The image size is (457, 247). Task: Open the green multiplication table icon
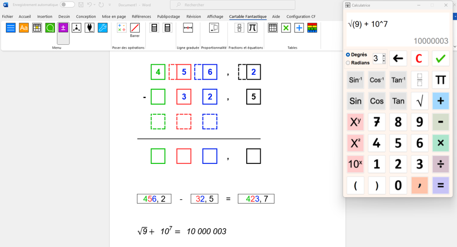click(x=286, y=28)
